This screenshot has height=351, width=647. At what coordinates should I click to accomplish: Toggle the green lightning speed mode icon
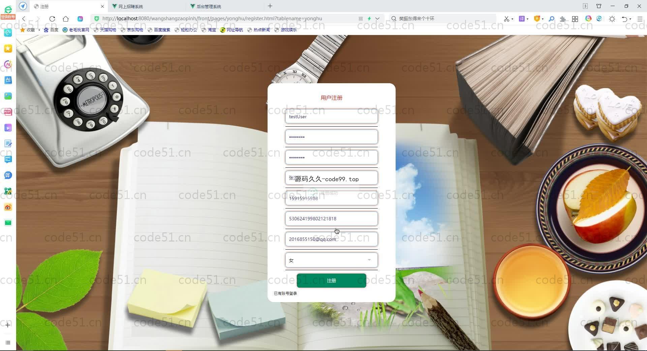pos(369,19)
